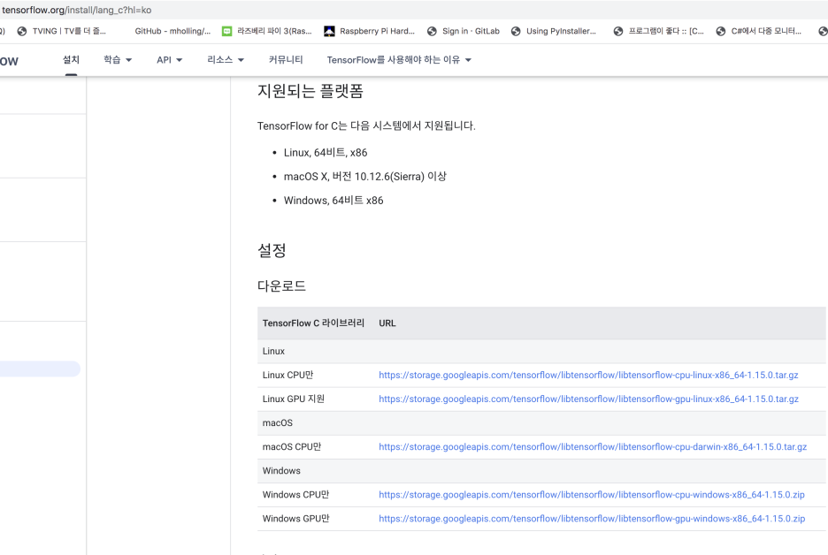Open the C#에서 다중 모니터 bookmark icon

(x=720, y=31)
